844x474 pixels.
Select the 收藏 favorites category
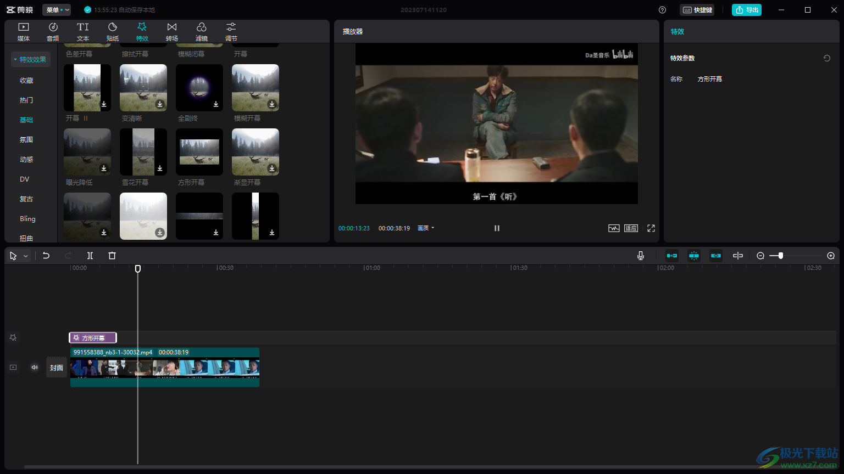tap(26, 80)
